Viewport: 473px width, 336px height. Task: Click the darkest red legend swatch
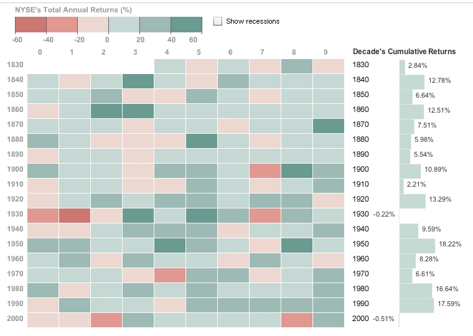tap(30, 24)
